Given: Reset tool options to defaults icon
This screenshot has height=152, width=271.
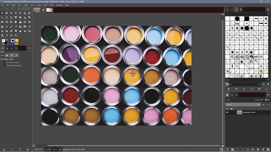Looking at the screenshot, I should 28,149.
